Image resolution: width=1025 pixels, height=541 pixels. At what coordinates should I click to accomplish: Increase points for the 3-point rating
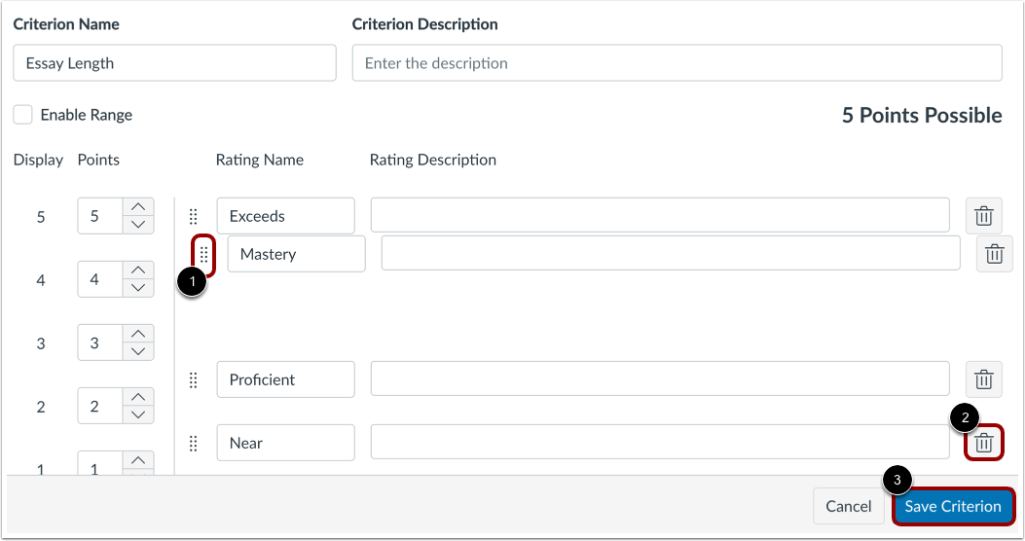tap(138, 334)
